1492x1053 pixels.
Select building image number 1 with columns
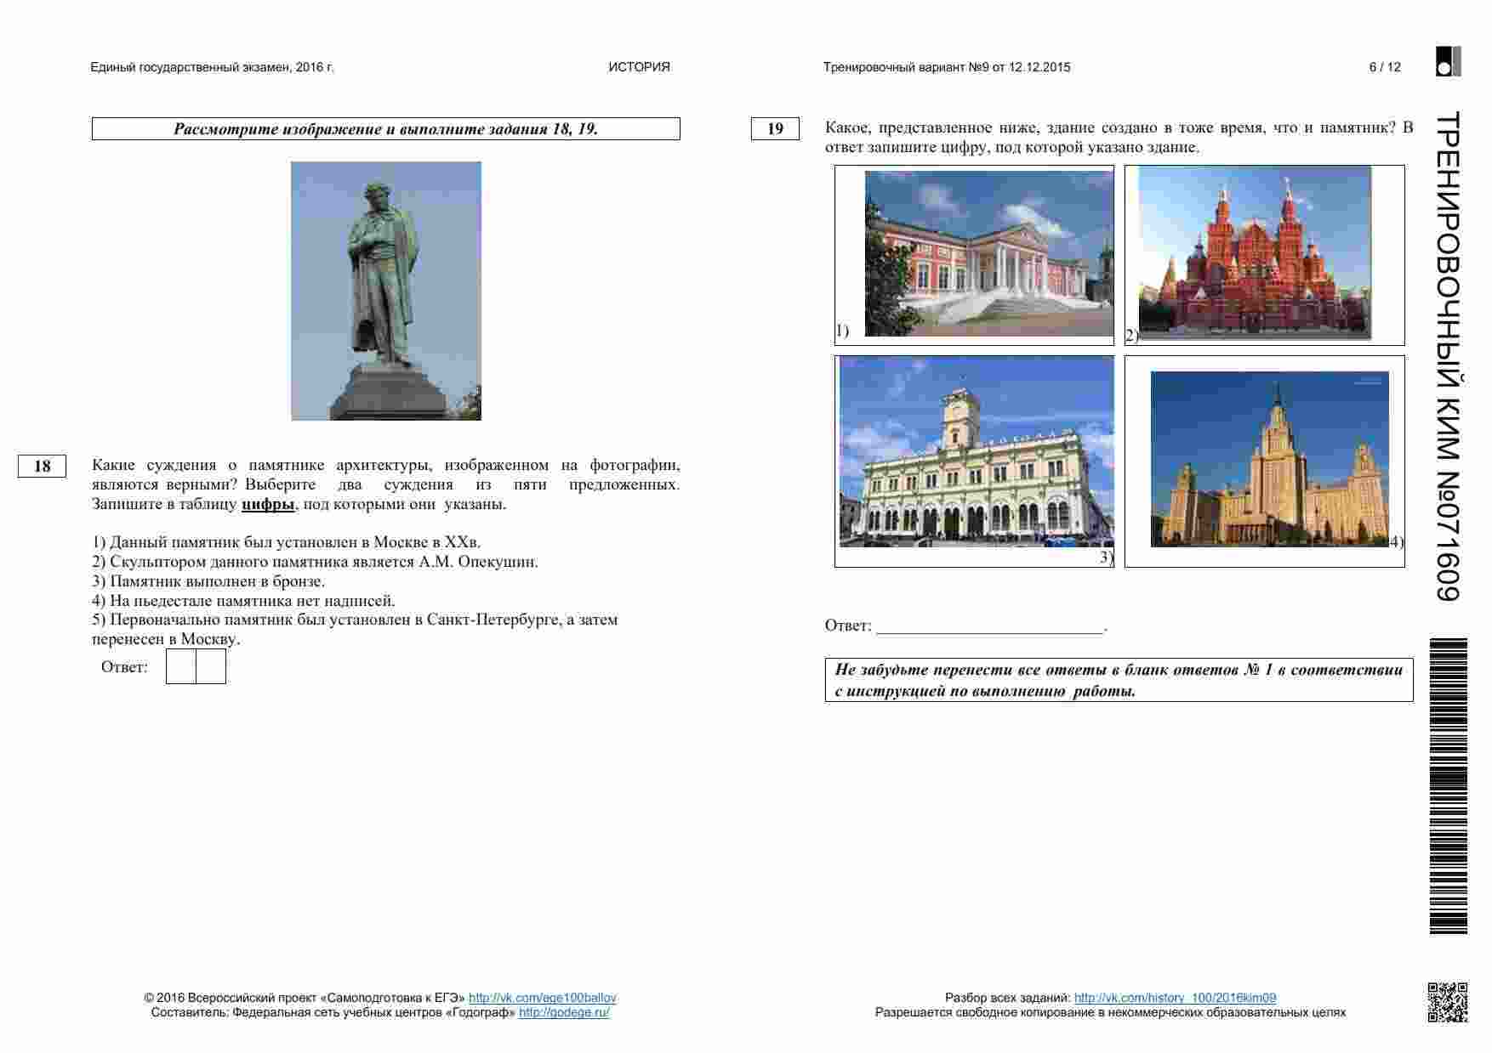tap(988, 253)
